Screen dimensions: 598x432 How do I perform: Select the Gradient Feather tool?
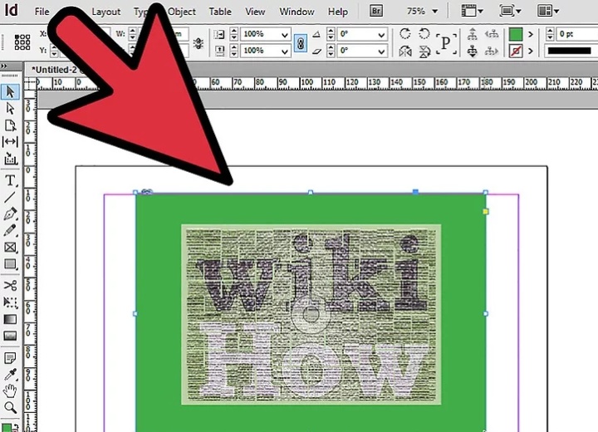[x=10, y=336]
